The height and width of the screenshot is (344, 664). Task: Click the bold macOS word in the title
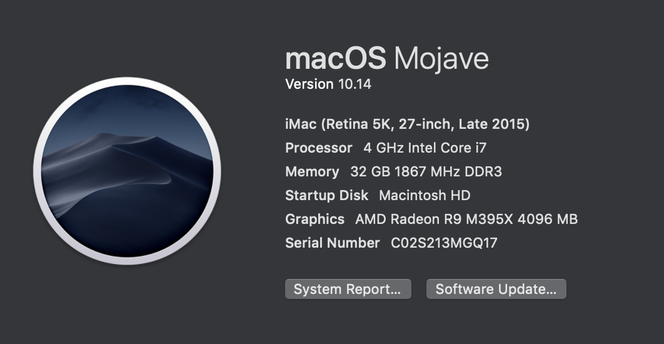point(335,58)
